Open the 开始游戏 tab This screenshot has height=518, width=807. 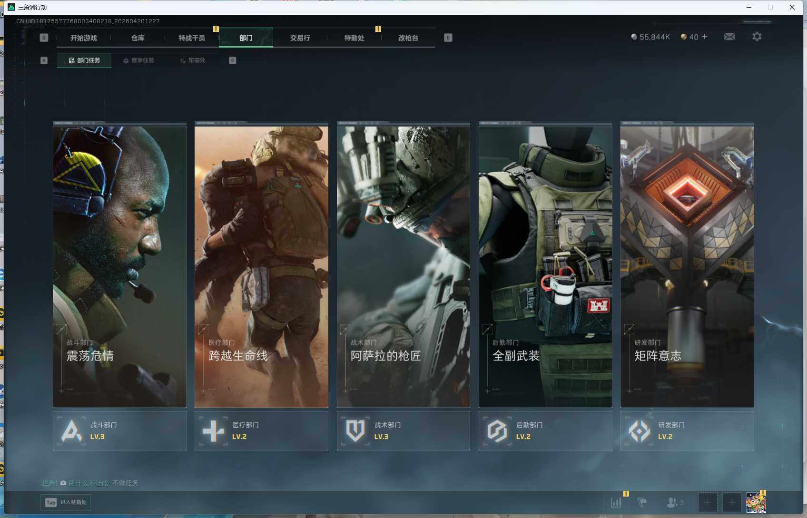83,38
